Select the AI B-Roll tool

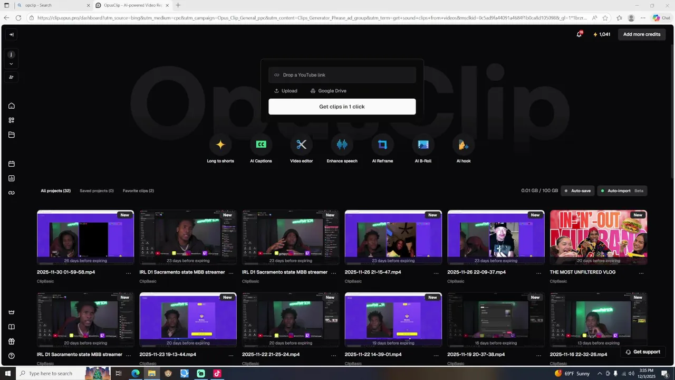[x=423, y=150]
